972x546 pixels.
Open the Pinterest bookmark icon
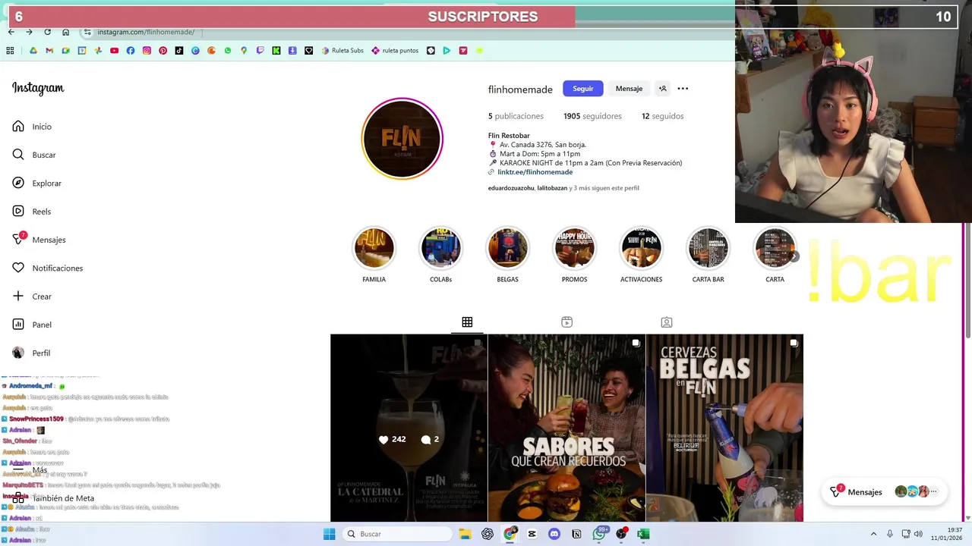click(x=163, y=51)
